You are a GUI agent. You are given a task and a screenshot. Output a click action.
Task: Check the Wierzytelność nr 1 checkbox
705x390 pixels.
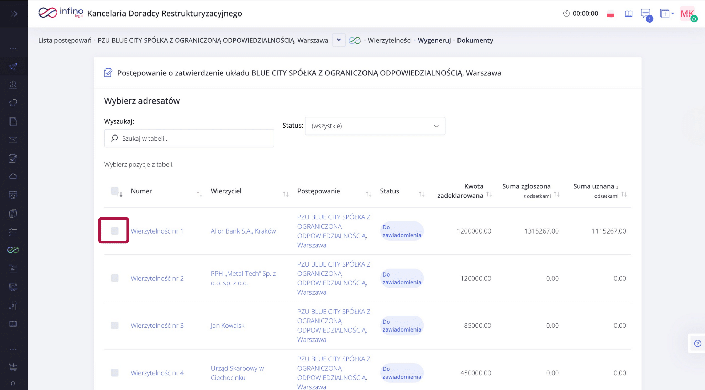115,231
